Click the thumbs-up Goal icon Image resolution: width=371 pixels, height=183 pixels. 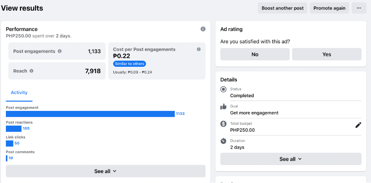click(224, 107)
